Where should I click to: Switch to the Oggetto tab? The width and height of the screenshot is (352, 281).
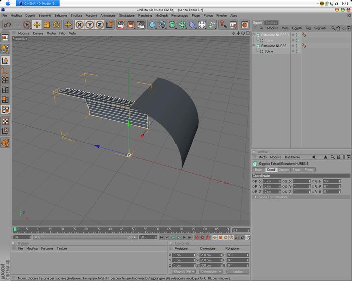tap(284, 170)
